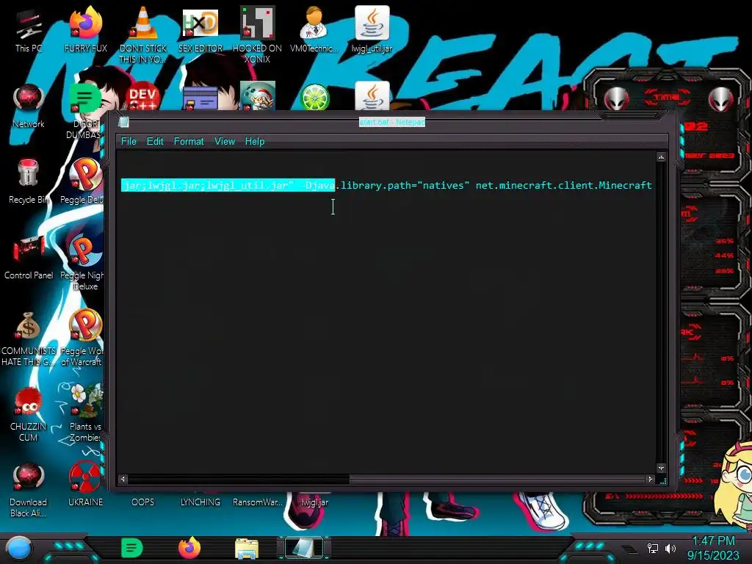This screenshot has width=752, height=564.
Task: Click the Start orb button
Action: click(19, 548)
